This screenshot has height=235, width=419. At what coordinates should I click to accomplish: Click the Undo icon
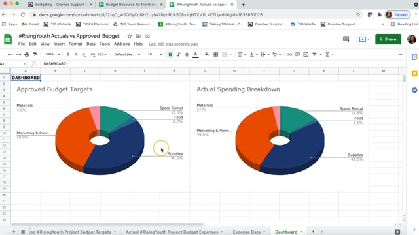click(x=10, y=55)
